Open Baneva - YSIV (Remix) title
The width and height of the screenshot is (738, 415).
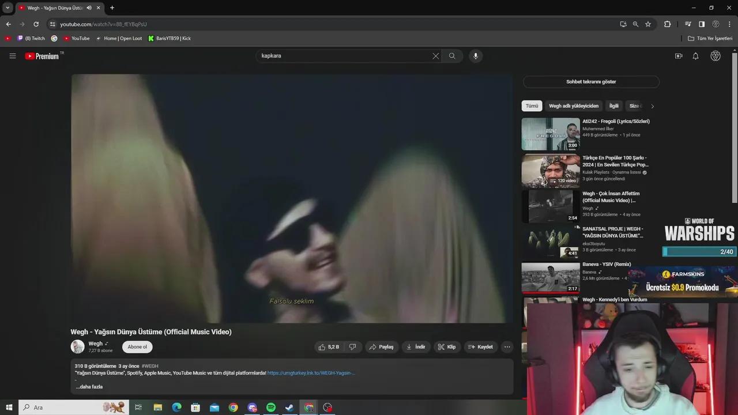pyautogui.click(x=607, y=264)
